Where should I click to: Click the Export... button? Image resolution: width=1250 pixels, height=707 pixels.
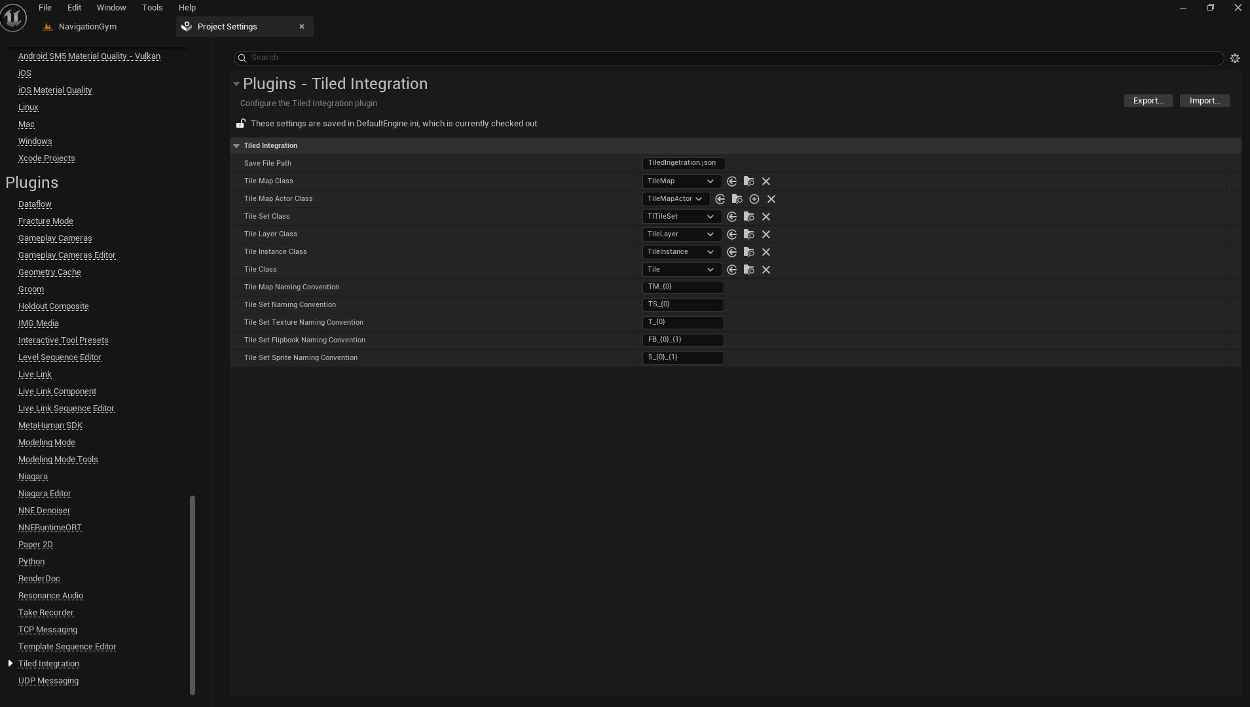[1148, 101]
